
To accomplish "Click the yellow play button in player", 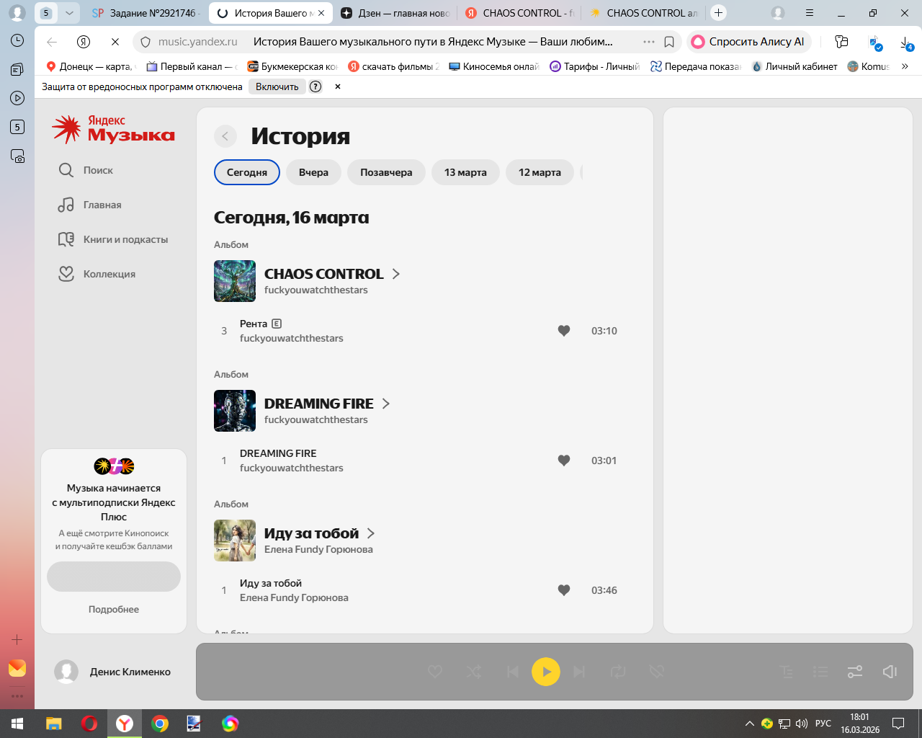I will coord(545,672).
